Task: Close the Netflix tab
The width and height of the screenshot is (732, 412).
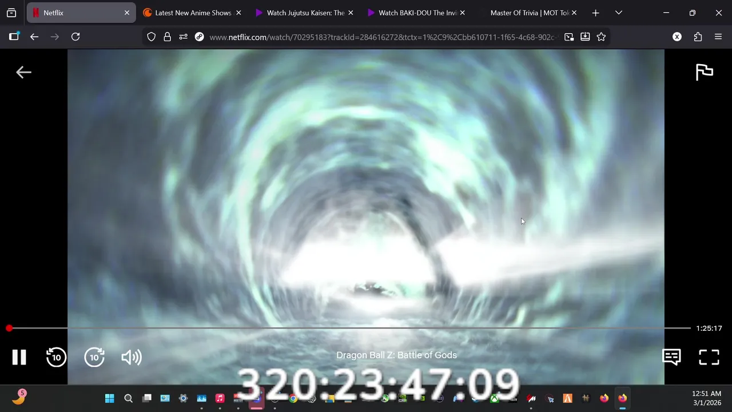Action: [127, 13]
